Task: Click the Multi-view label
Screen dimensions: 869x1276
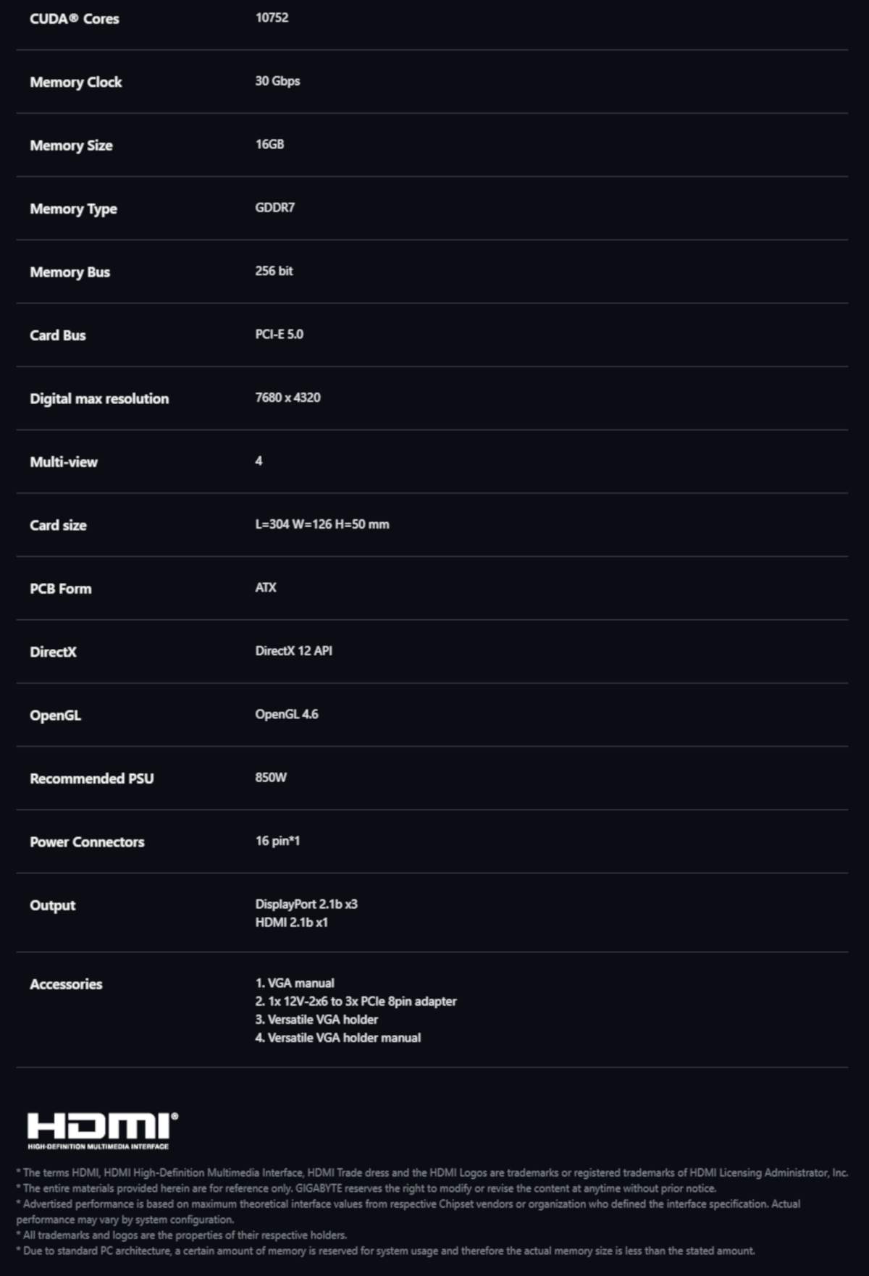Action: pos(64,462)
